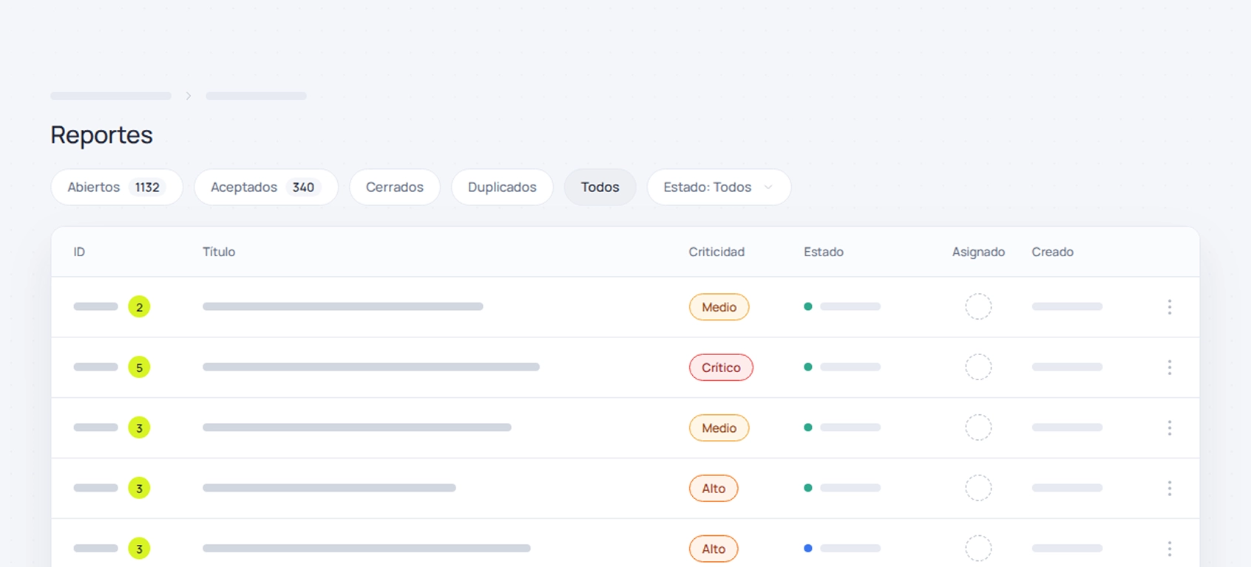Select the Todos tab
Image resolution: width=1251 pixels, height=567 pixels.
click(x=600, y=188)
